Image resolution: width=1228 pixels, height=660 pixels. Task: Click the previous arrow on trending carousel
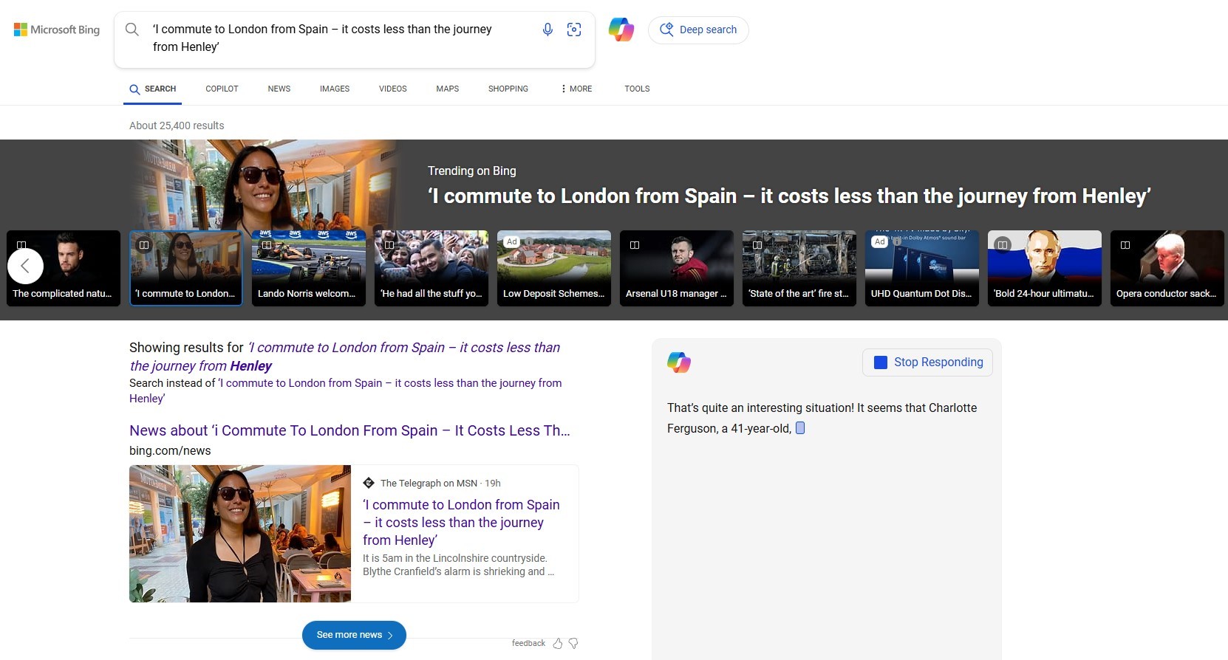click(x=26, y=266)
